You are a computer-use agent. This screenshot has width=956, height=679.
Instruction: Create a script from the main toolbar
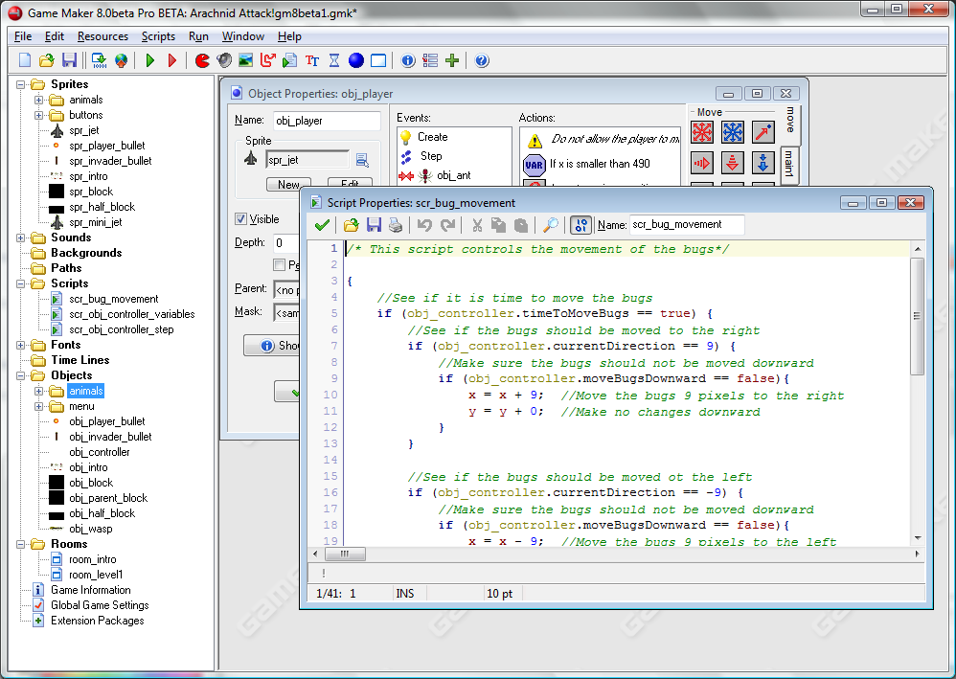(x=289, y=60)
